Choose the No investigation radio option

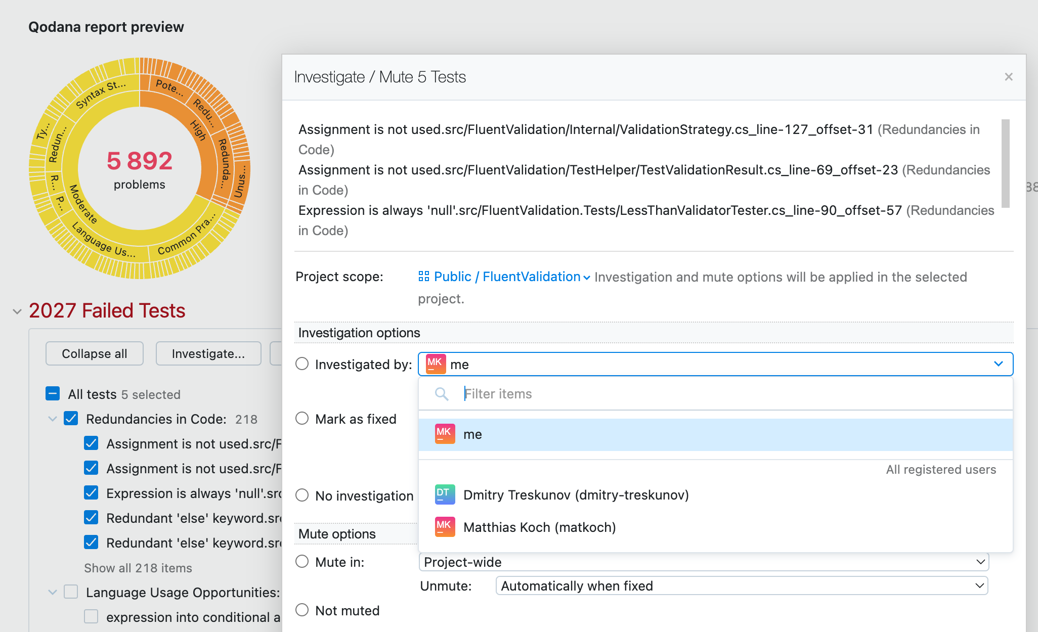(302, 495)
